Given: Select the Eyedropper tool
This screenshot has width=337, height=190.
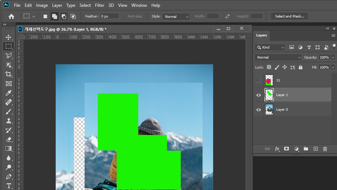Looking at the screenshot, I should pyautogui.click(x=8, y=93).
